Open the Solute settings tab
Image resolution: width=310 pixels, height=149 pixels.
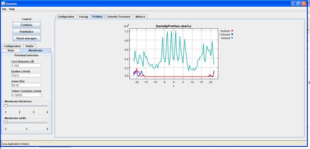pyautogui.click(x=29, y=46)
